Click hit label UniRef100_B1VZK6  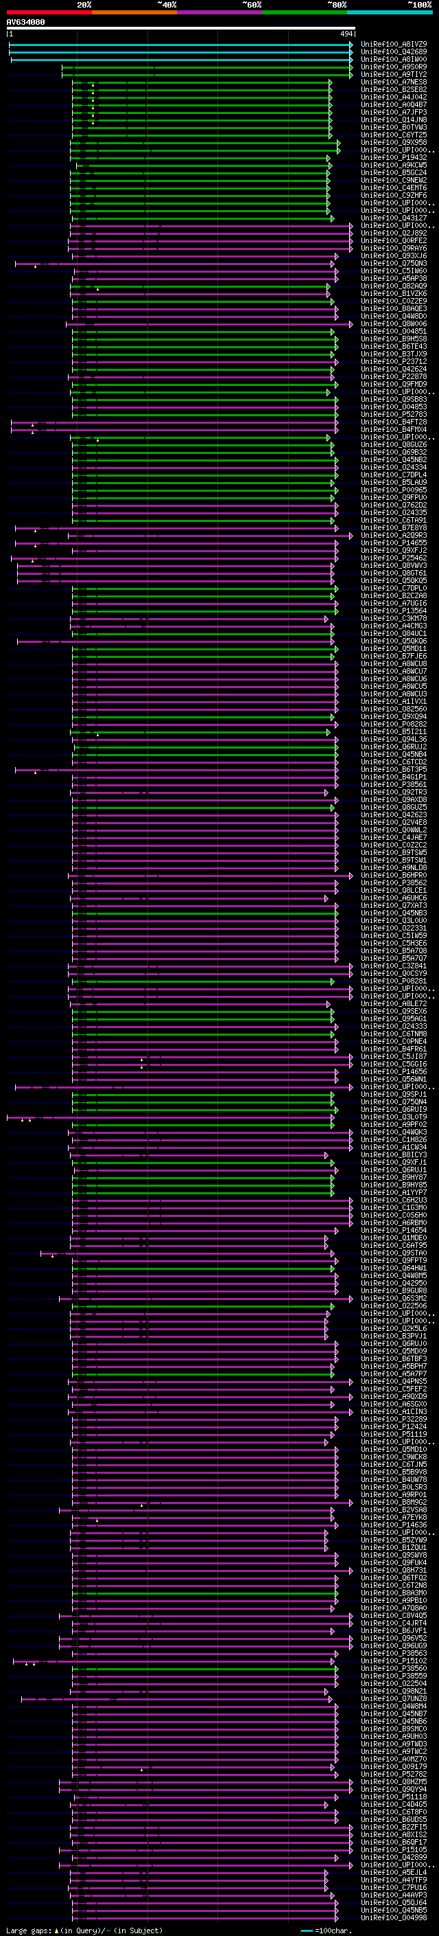click(x=394, y=294)
